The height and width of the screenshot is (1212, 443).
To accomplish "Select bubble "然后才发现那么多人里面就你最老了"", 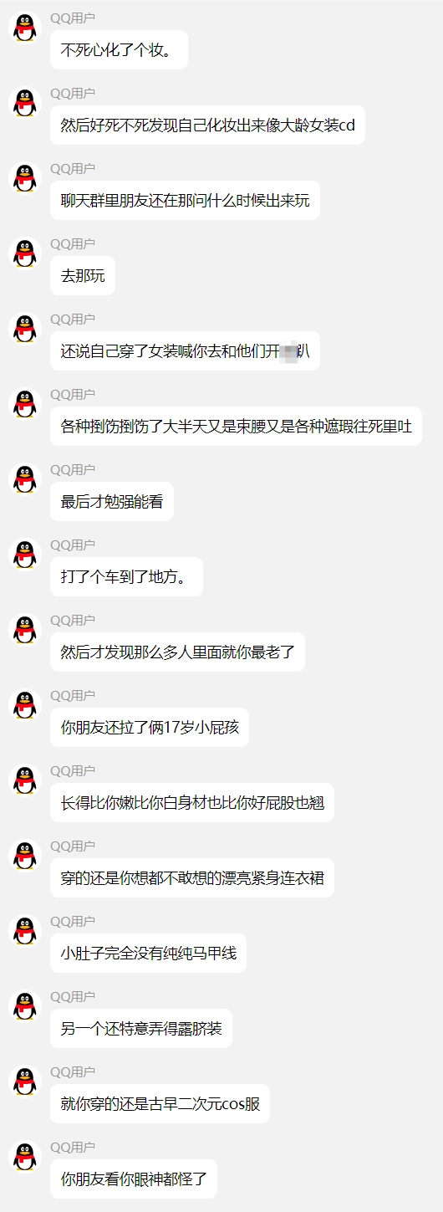I will [x=177, y=652].
